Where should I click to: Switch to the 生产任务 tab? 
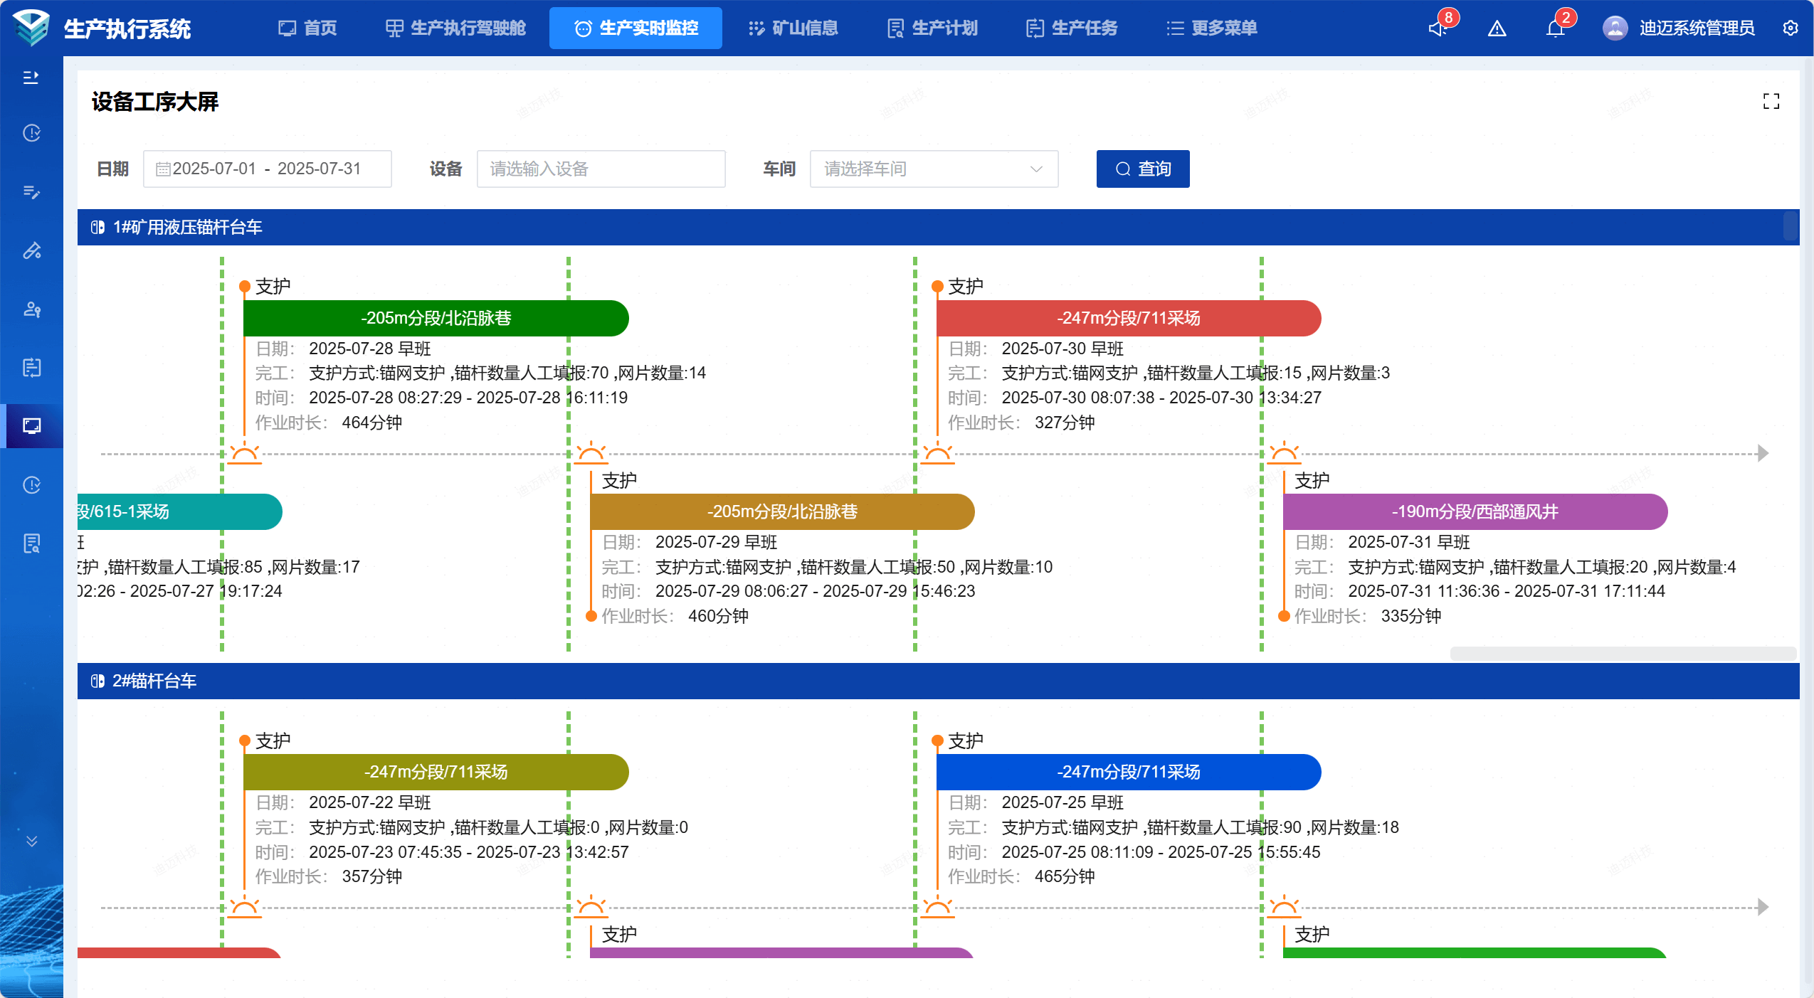tap(1072, 28)
